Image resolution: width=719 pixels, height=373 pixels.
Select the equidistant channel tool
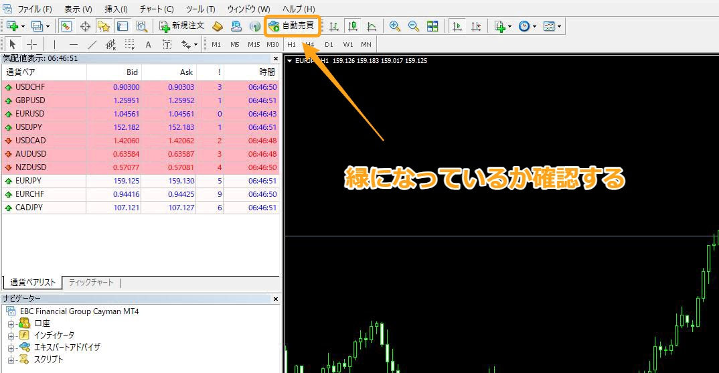[x=110, y=44]
